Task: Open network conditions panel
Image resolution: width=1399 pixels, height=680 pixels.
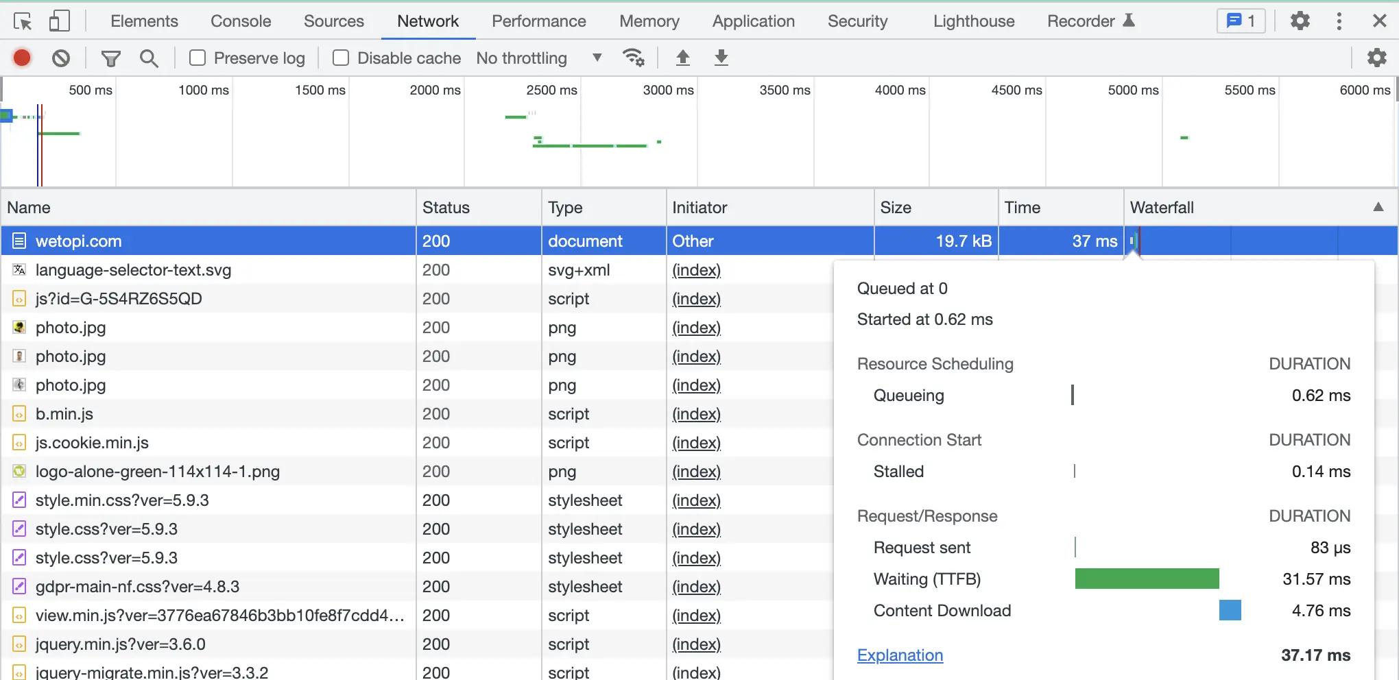Action: [x=634, y=58]
